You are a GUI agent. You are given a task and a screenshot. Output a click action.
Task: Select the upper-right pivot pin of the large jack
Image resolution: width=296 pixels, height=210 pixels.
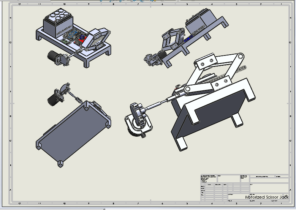[x=240, y=57]
